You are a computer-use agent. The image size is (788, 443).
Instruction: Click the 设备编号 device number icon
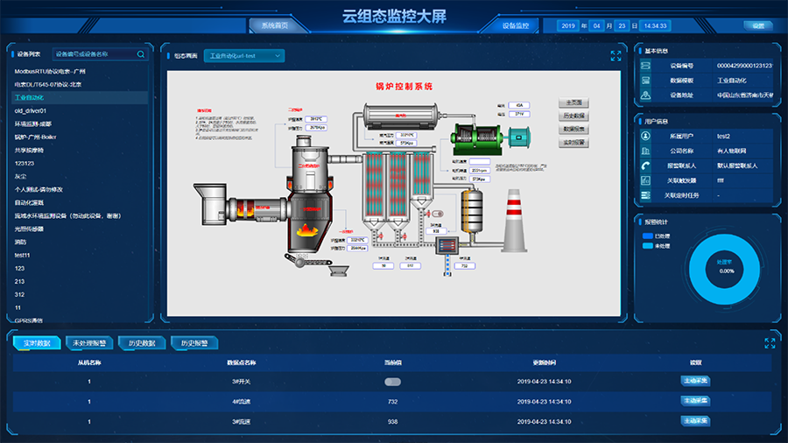coord(646,66)
